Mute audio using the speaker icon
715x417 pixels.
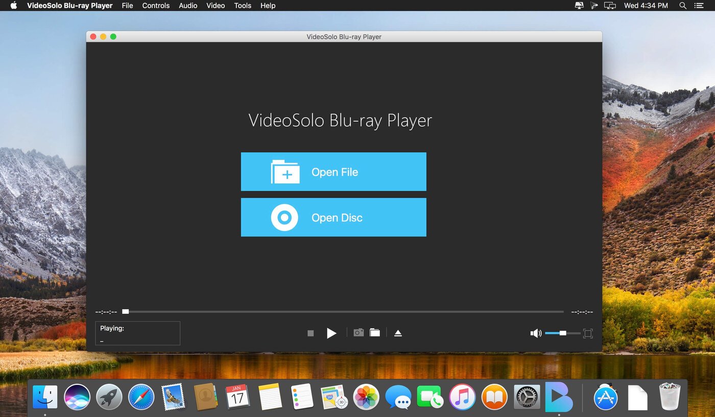pyautogui.click(x=535, y=333)
